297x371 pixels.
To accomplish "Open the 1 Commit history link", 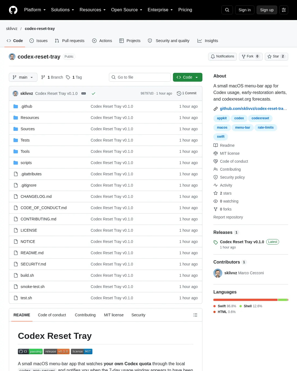I will pos(187,93).
